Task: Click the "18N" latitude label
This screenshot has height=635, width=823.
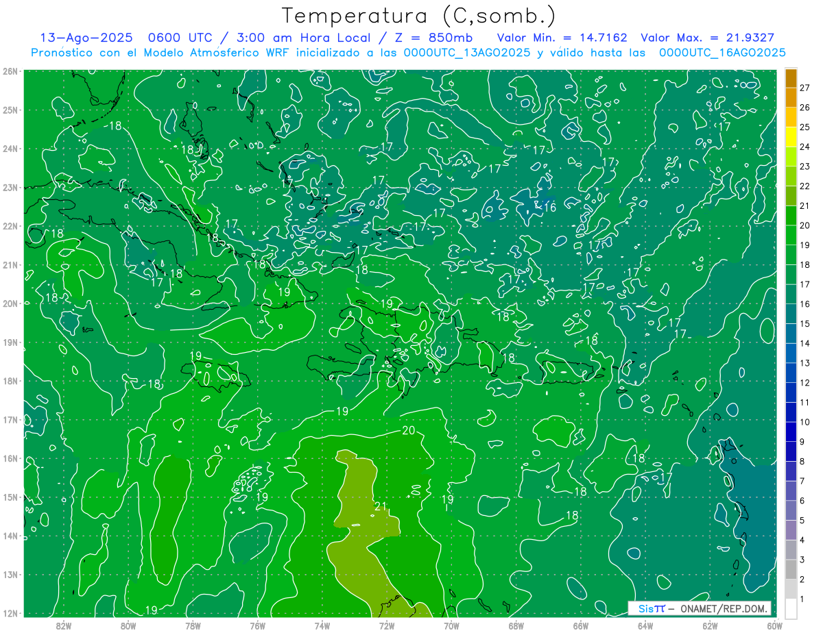Action: pyautogui.click(x=10, y=381)
